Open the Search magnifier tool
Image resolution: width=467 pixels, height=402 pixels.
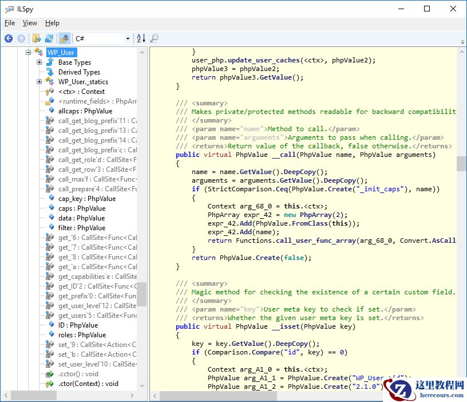[154, 38]
